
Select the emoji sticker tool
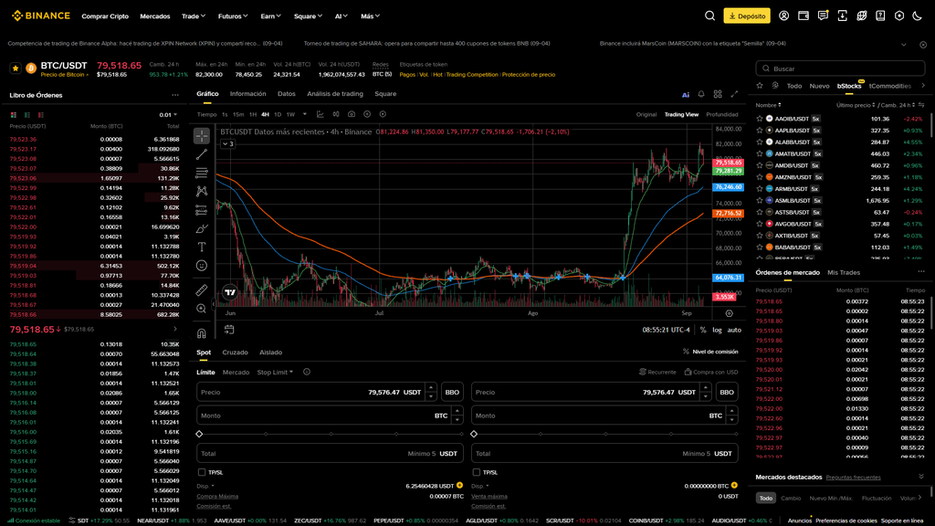click(202, 266)
